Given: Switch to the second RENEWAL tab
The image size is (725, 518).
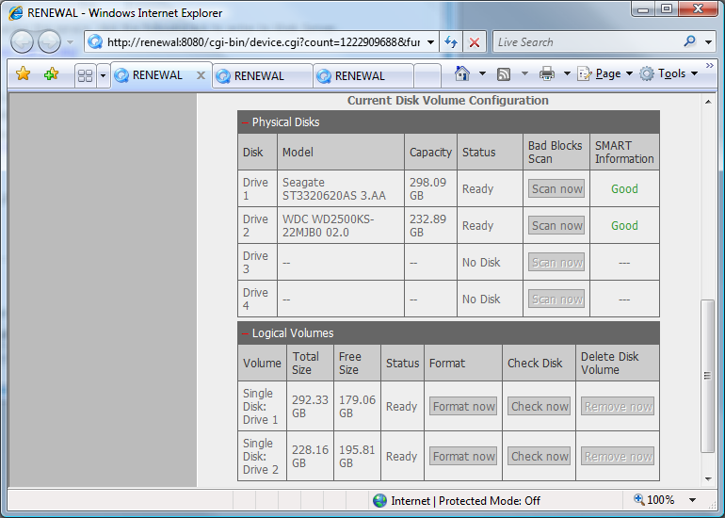Looking at the screenshot, I should coord(259,76).
